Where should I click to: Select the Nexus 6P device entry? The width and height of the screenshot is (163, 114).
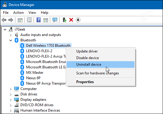[33, 78]
